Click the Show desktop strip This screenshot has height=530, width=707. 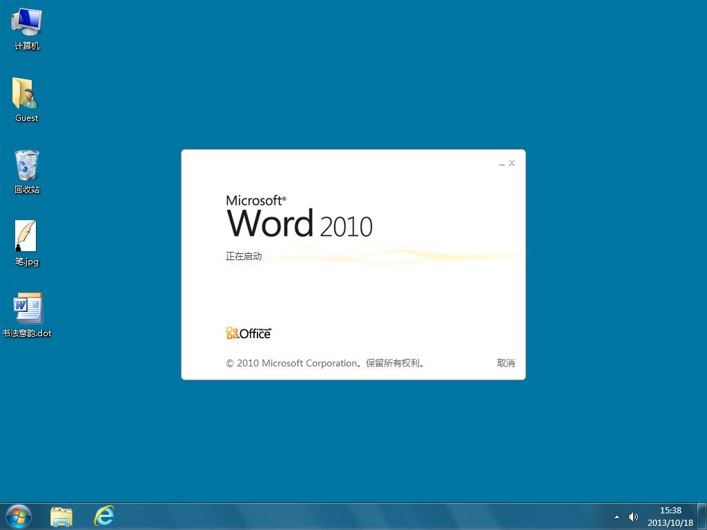(x=702, y=516)
